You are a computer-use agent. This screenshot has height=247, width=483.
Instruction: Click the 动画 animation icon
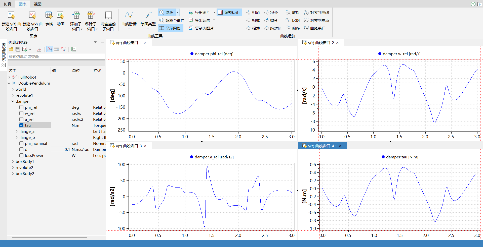[x=60, y=16]
